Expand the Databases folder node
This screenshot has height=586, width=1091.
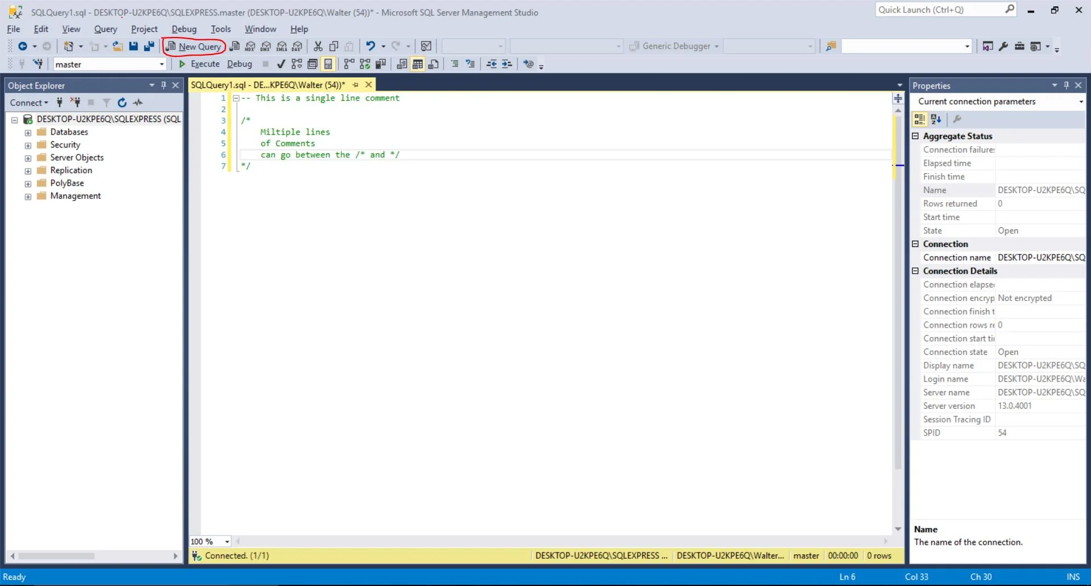click(28, 133)
